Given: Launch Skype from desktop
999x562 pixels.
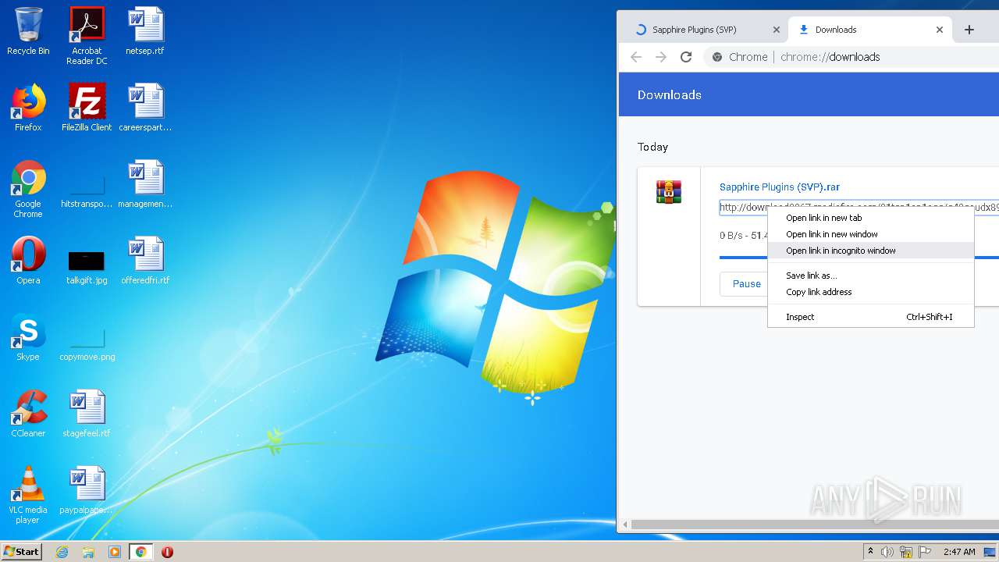Looking at the screenshot, I should [x=28, y=337].
